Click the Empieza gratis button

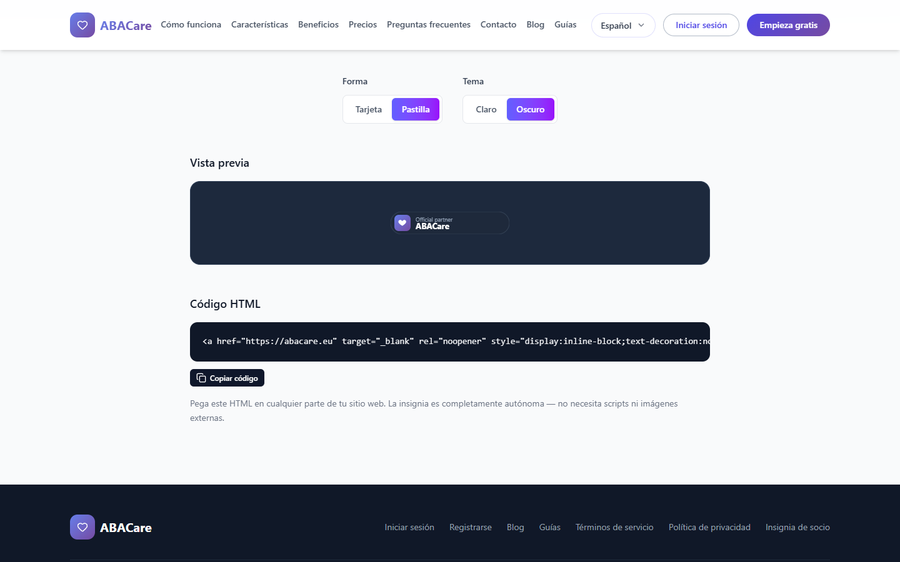(x=788, y=25)
